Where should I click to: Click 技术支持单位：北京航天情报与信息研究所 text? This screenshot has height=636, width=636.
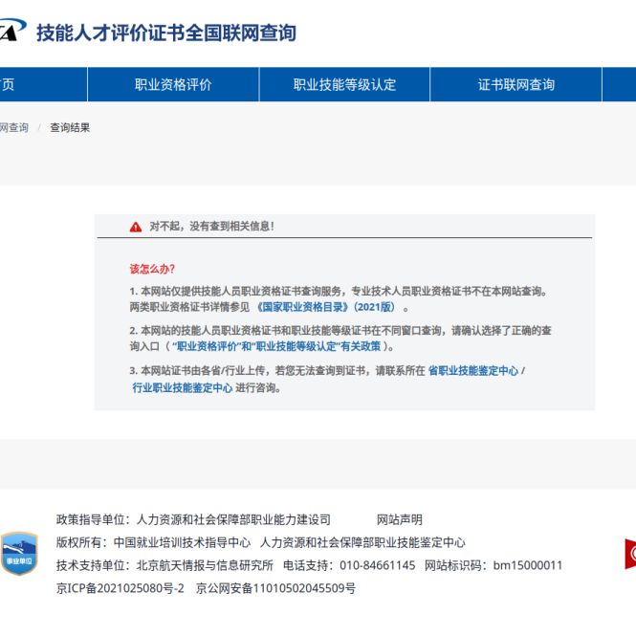click(x=164, y=565)
